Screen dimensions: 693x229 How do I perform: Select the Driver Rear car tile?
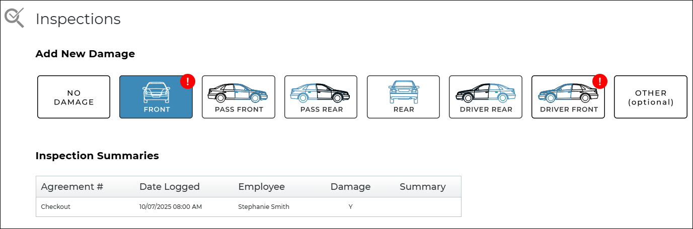486,97
